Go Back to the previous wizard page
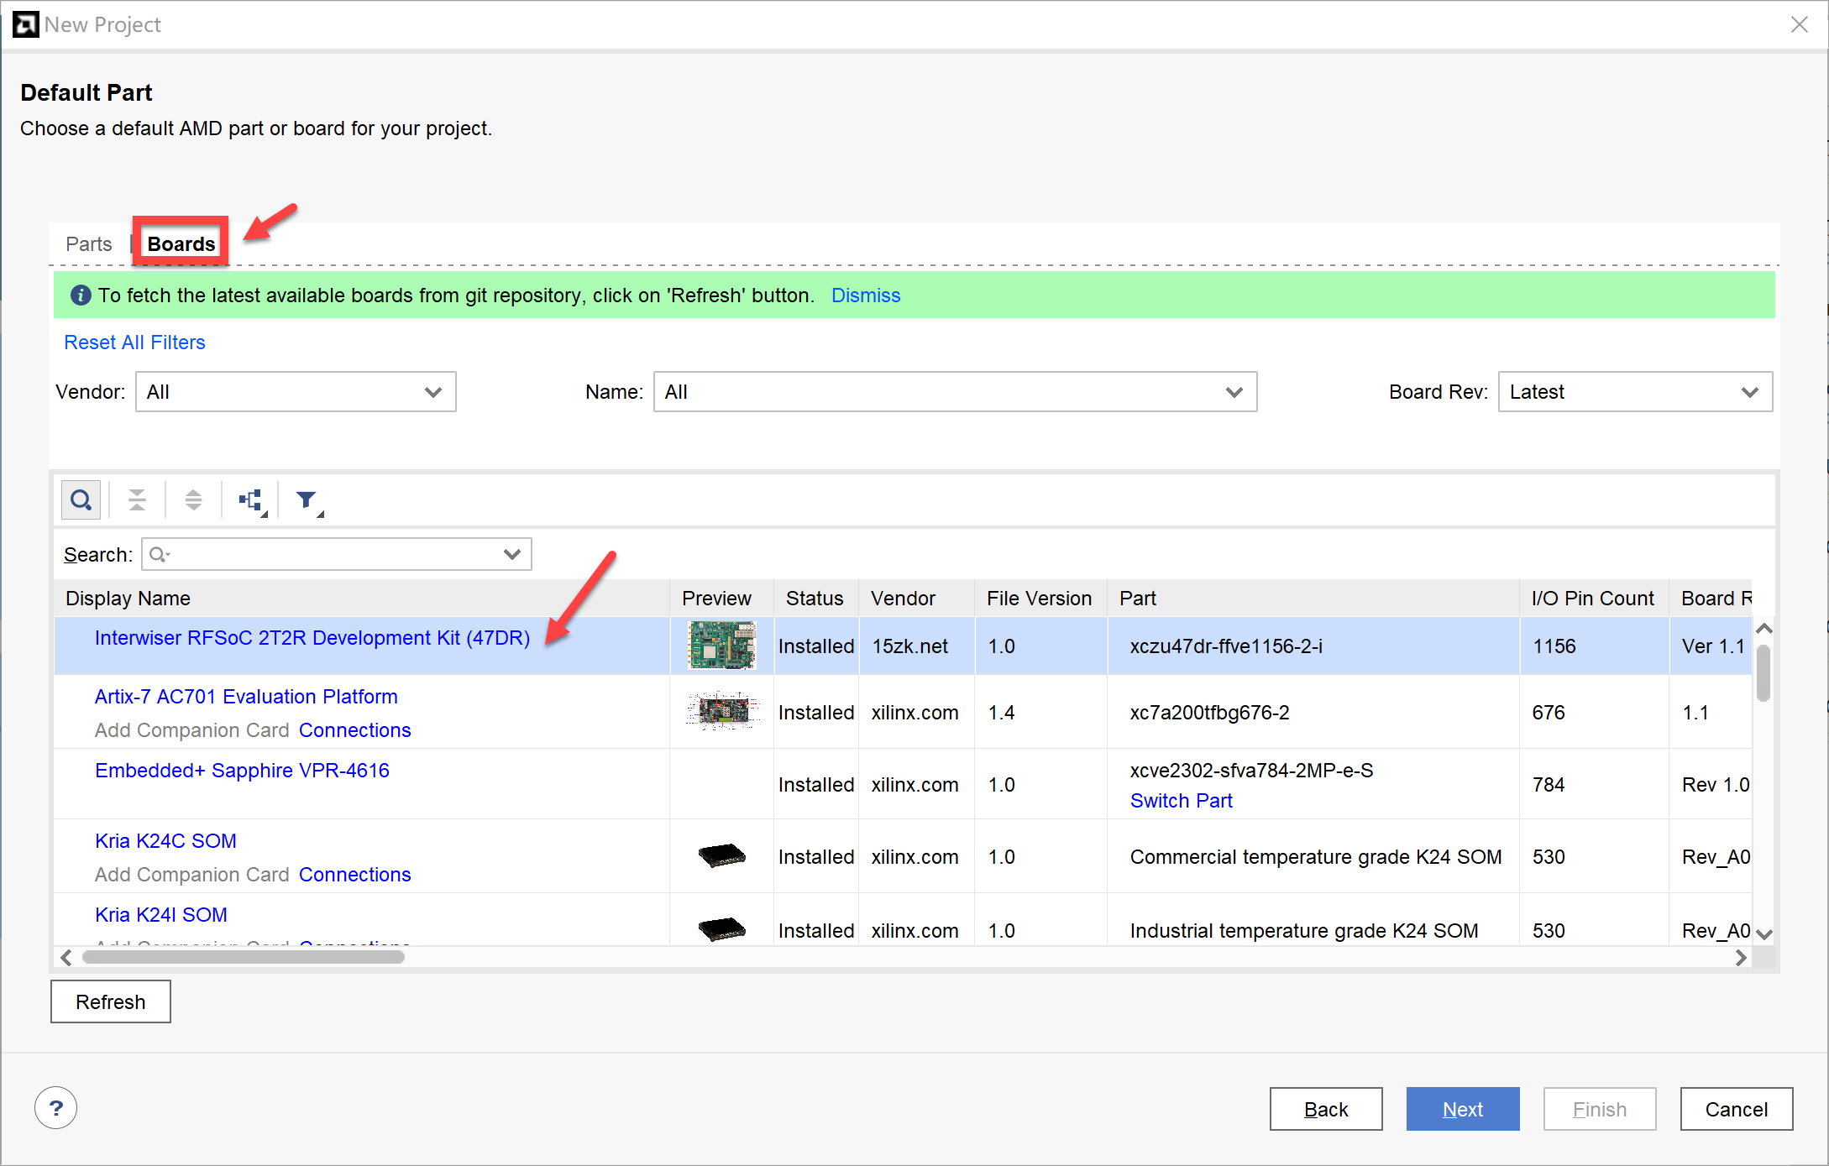This screenshot has width=1829, height=1166. coord(1326,1109)
